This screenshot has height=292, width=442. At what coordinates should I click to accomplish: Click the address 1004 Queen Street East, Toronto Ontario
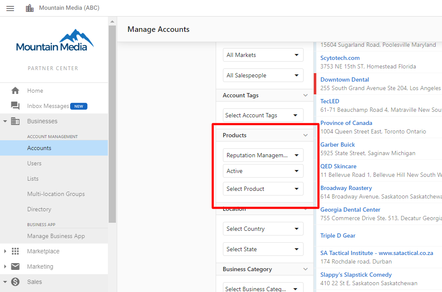tap(373, 131)
